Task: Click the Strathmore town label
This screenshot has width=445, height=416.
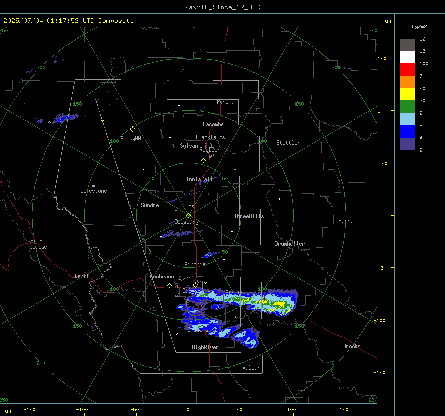Action: point(241,293)
